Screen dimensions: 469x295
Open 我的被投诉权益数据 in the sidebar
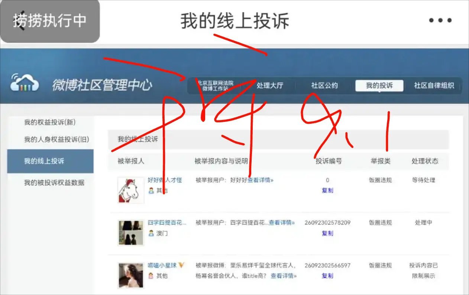pos(54,182)
